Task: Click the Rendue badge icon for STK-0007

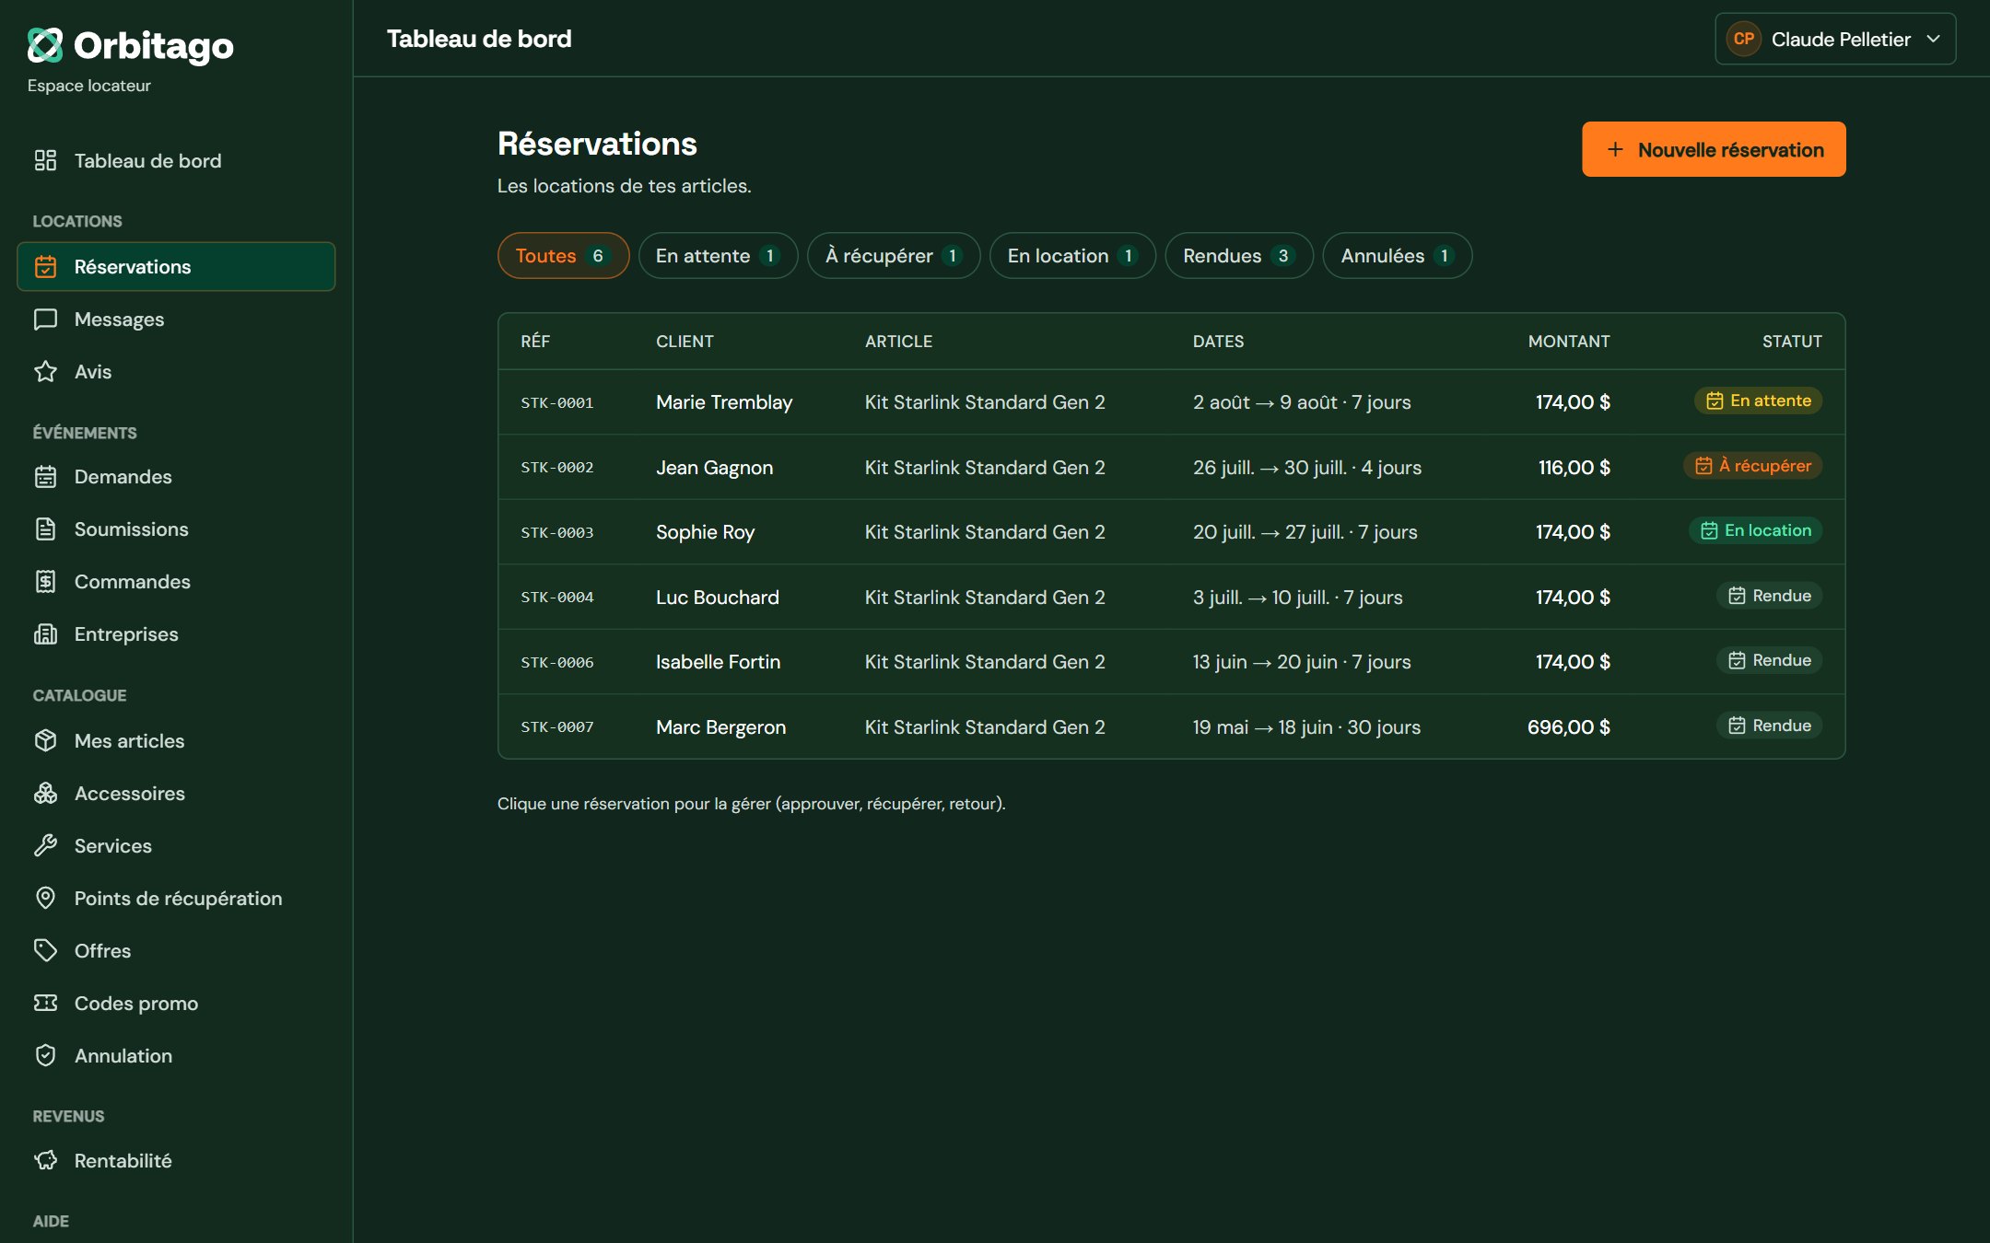Action: (x=1737, y=726)
